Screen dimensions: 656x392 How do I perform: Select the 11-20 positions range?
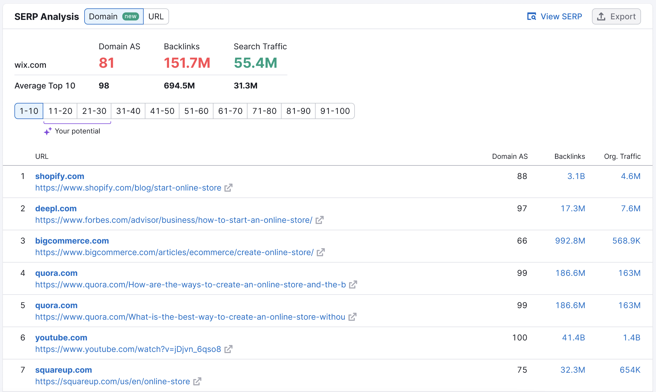60,111
